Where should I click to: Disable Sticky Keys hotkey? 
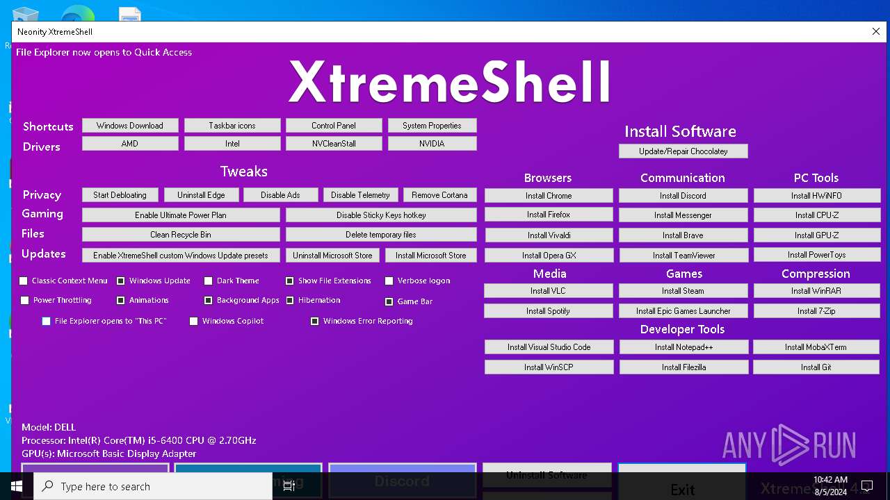(x=381, y=215)
